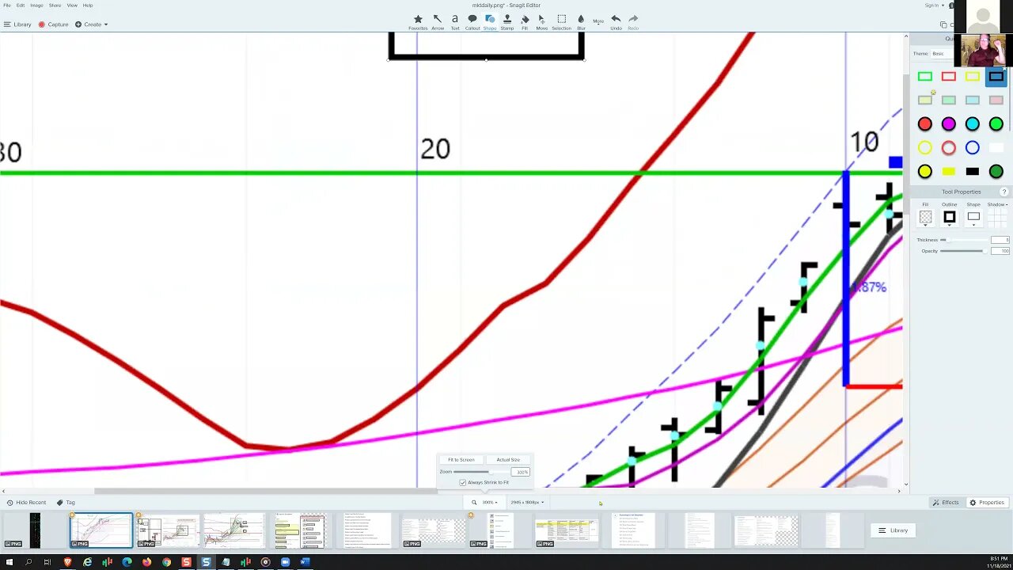Open the Library button in tray
Screen dimensions: 1013x570
pyautogui.click(x=893, y=530)
